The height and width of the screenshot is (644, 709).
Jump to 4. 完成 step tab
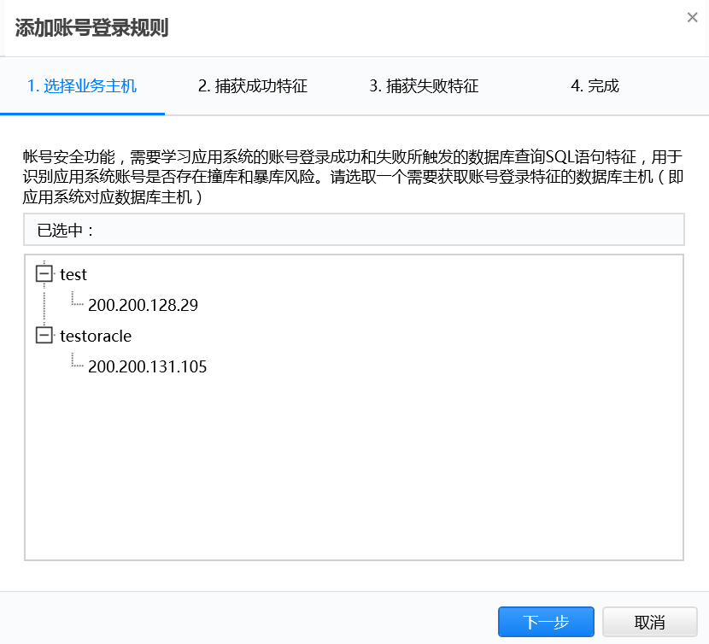[595, 86]
